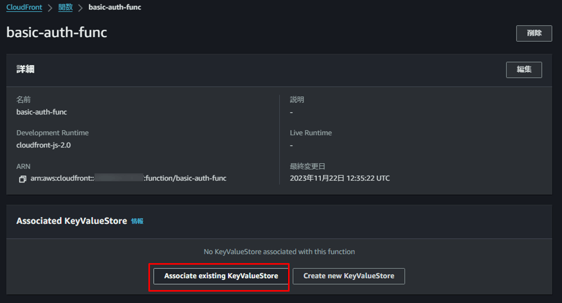Select the ARN text ending in function/basic-auth-func
This screenshot has height=303, width=562.
click(x=128, y=178)
